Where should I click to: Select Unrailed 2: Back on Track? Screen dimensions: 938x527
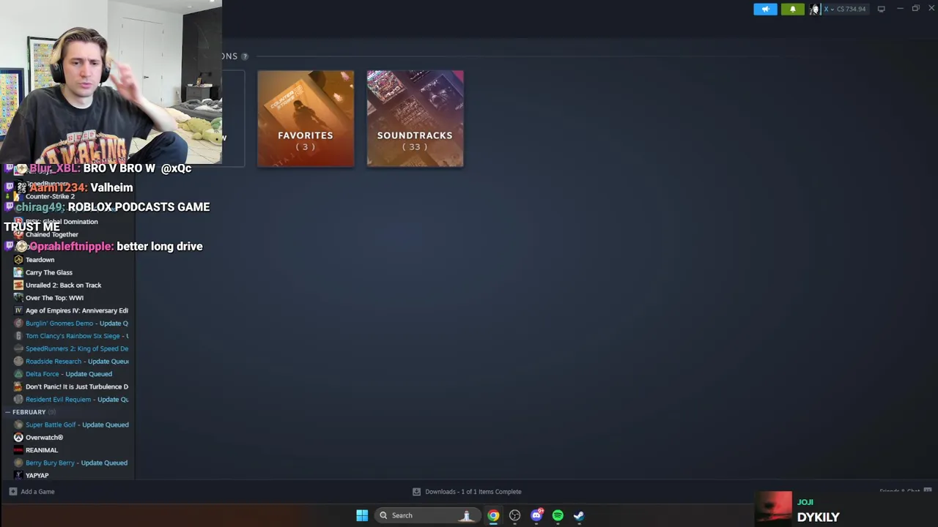coord(64,285)
